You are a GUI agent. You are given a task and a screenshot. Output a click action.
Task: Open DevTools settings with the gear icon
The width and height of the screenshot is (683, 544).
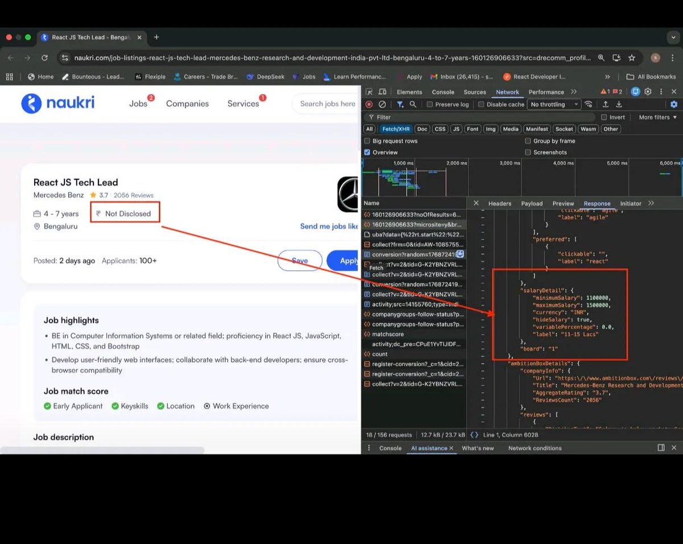coord(648,92)
